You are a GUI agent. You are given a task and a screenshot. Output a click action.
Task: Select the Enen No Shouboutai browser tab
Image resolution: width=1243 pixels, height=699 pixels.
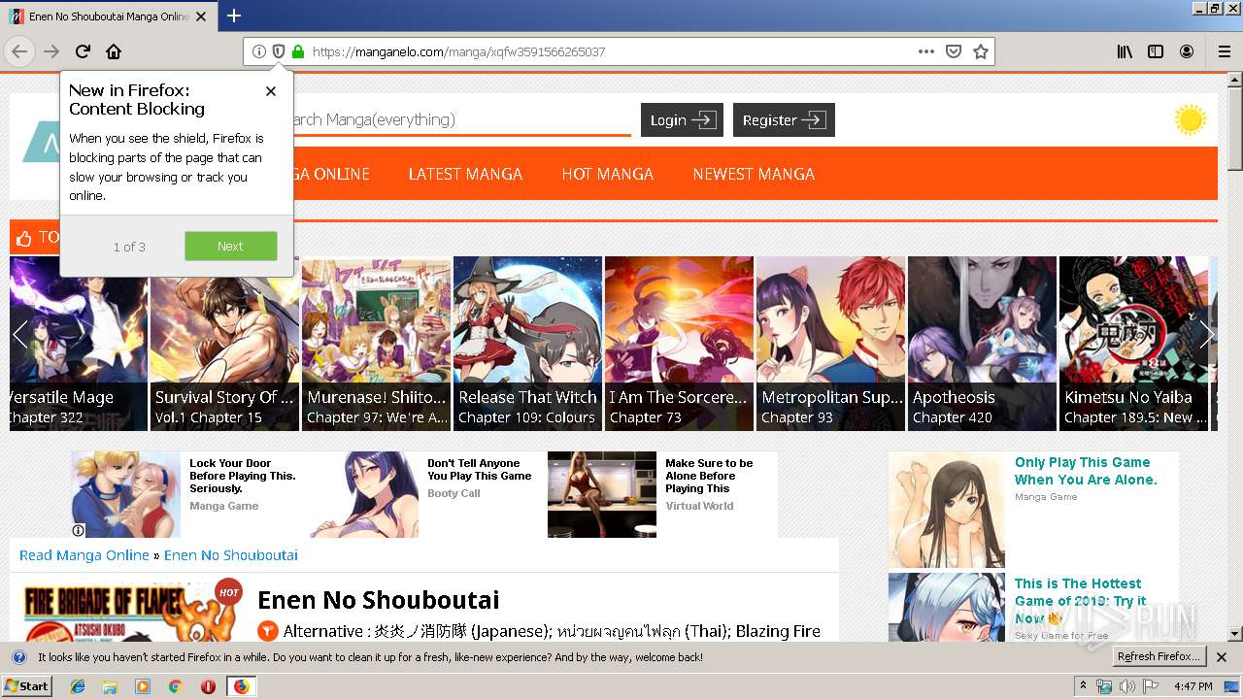[109, 16]
